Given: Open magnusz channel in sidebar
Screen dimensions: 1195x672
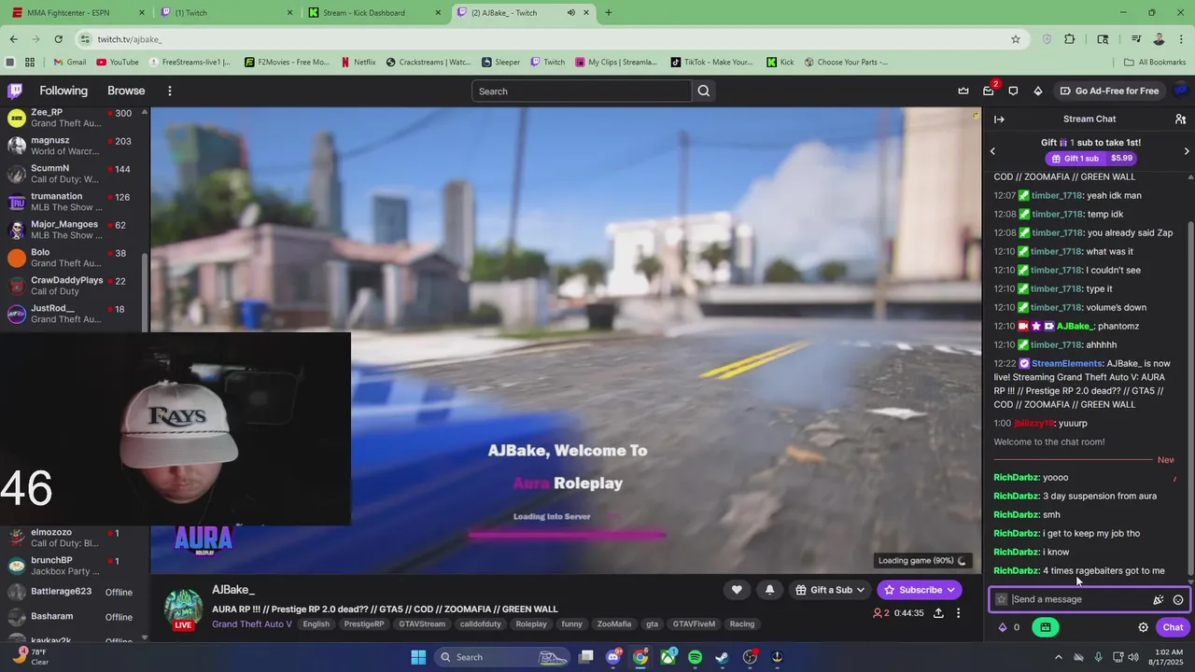Looking at the screenshot, I should pos(73,146).
